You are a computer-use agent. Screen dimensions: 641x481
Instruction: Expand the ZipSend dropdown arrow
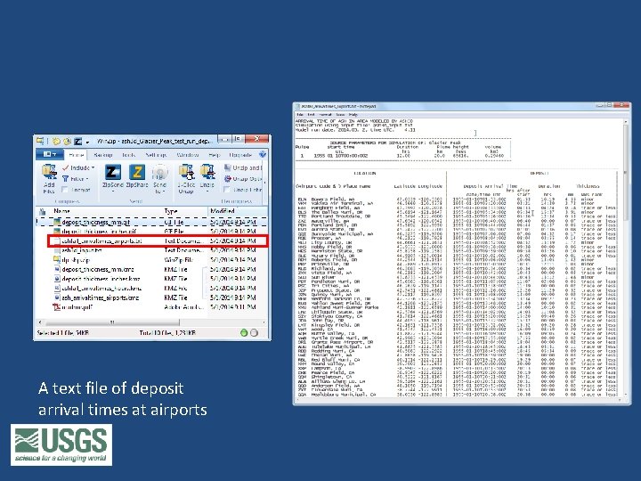pos(113,191)
